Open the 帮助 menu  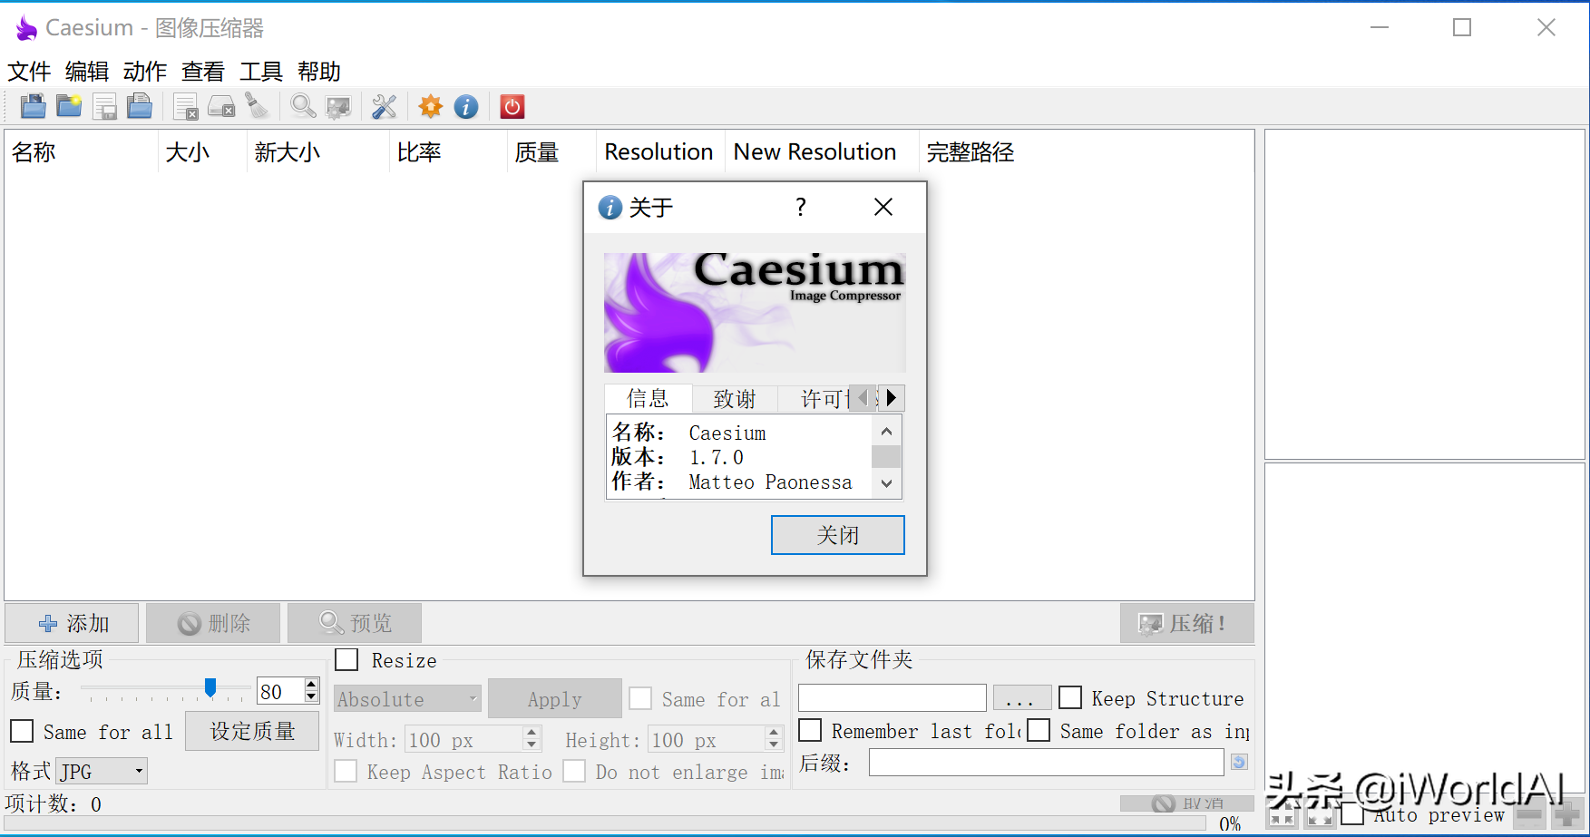click(319, 72)
